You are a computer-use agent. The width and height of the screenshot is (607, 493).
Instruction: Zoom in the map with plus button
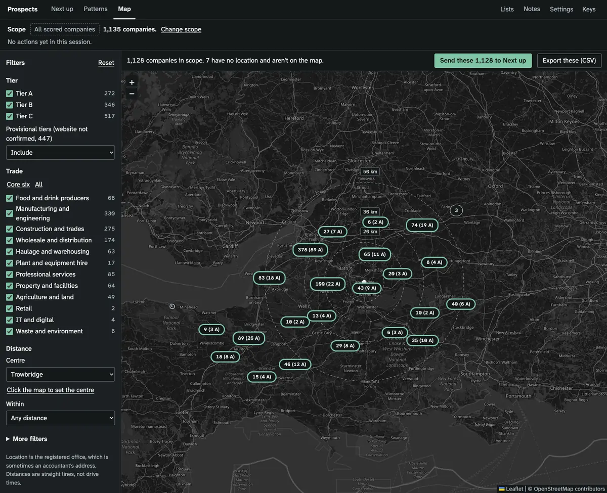[x=132, y=82]
